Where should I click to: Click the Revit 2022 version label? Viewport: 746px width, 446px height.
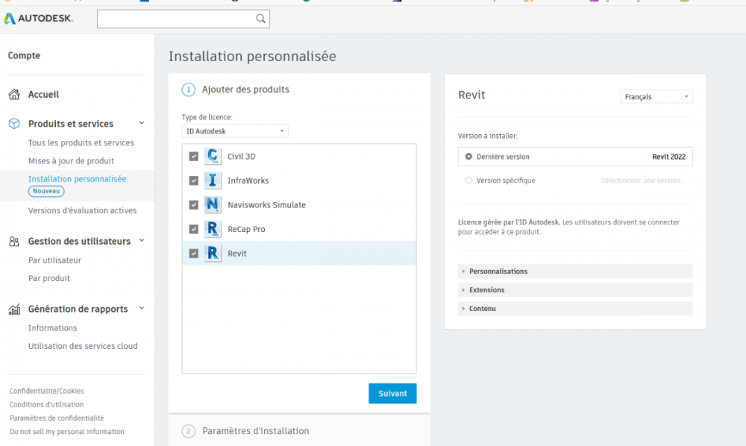[x=669, y=157]
